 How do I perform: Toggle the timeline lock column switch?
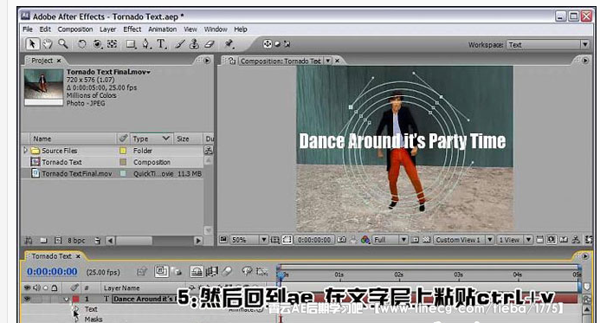[55, 287]
